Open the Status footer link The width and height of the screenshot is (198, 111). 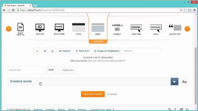pyautogui.click(x=61, y=109)
